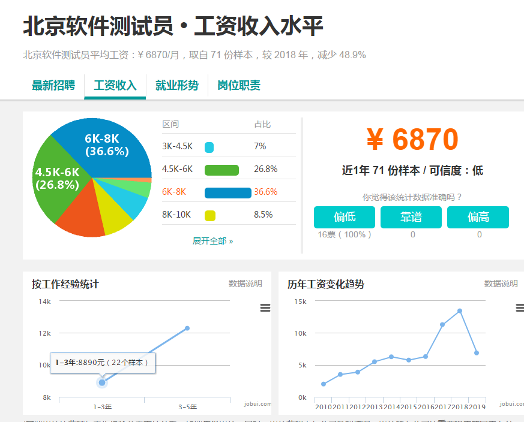The height and width of the screenshot is (422, 524).
Task: Switch to the 最新招聘 tab
Action: click(53, 85)
